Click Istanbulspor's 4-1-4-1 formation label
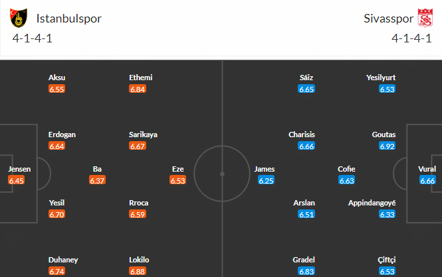 point(32,38)
